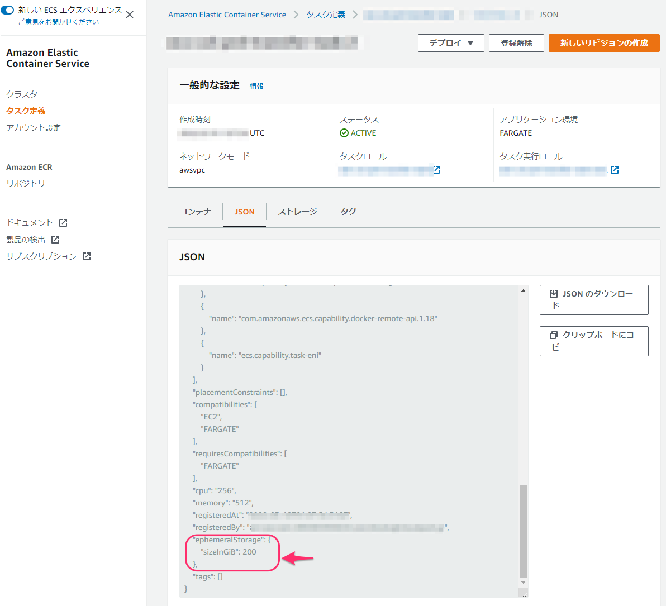Screen dimensions: 666x606
Task: Click the "sizeInGiB": 200 line
Action: point(229,552)
